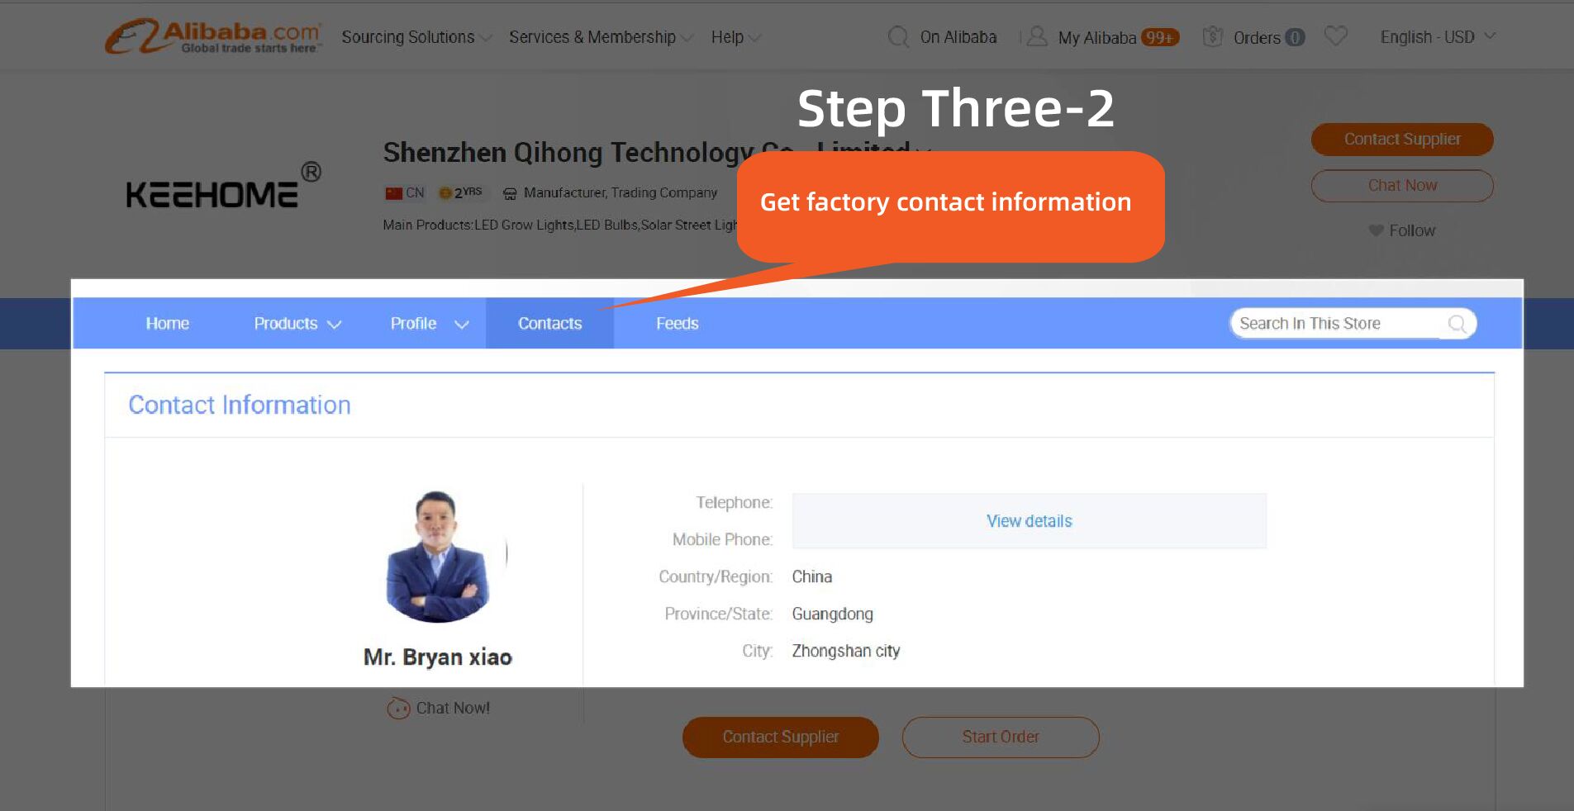Expand the Sourcing Solutions menu
The width and height of the screenshot is (1574, 811).
[416, 37]
